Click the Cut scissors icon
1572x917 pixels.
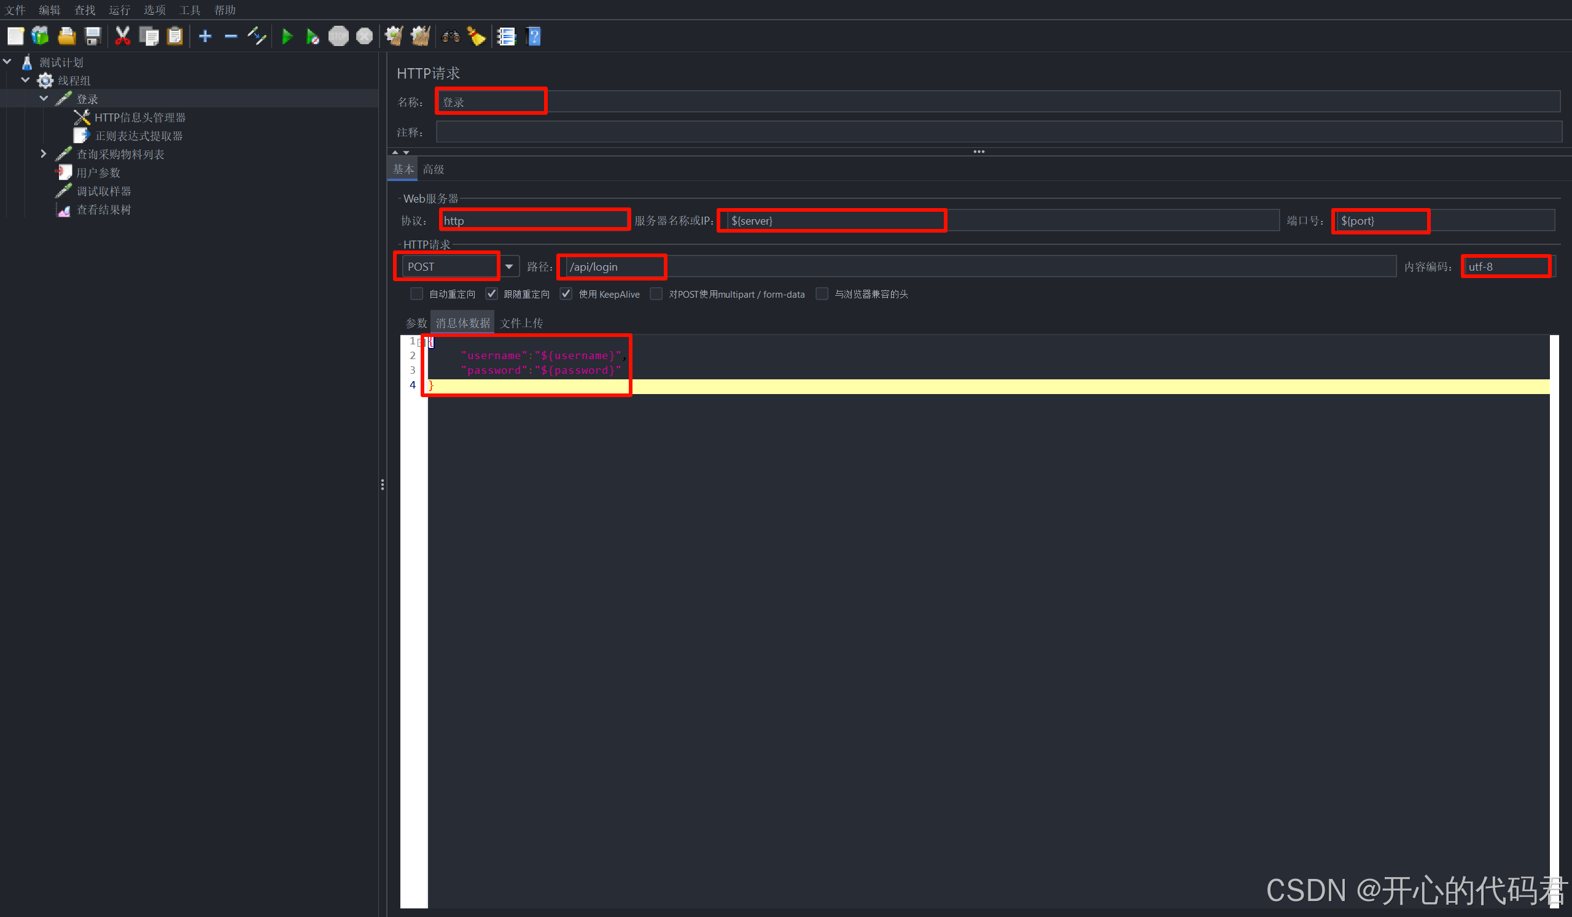[x=122, y=36]
